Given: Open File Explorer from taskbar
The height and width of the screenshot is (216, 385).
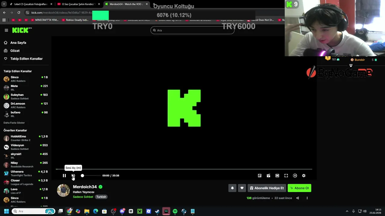Looking at the screenshot, I should tap(87, 211).
